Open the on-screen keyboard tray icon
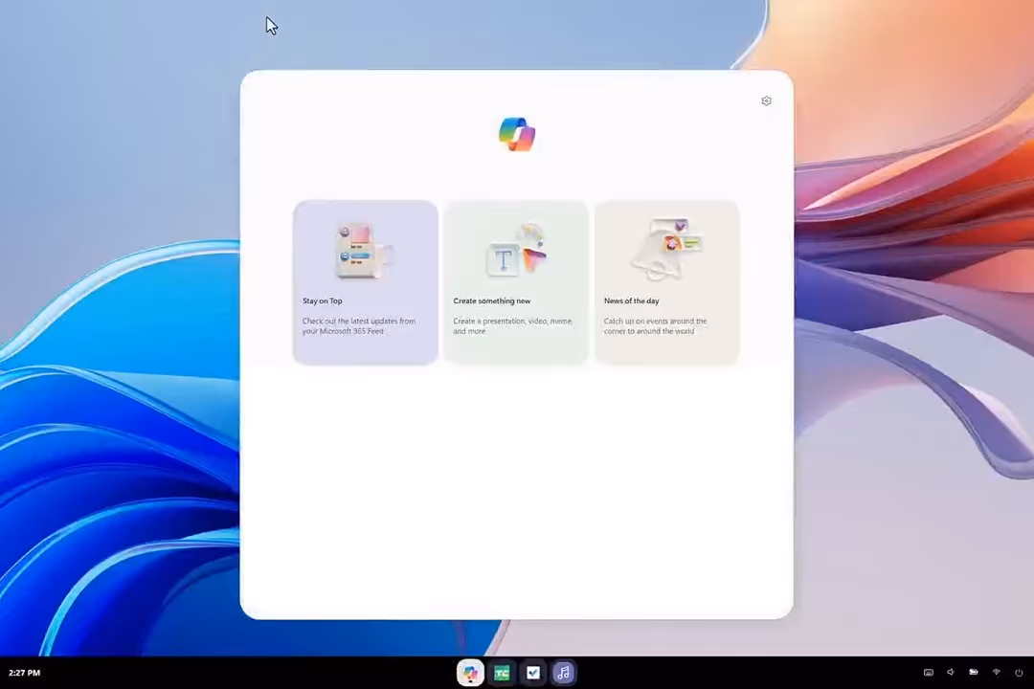 929,673
